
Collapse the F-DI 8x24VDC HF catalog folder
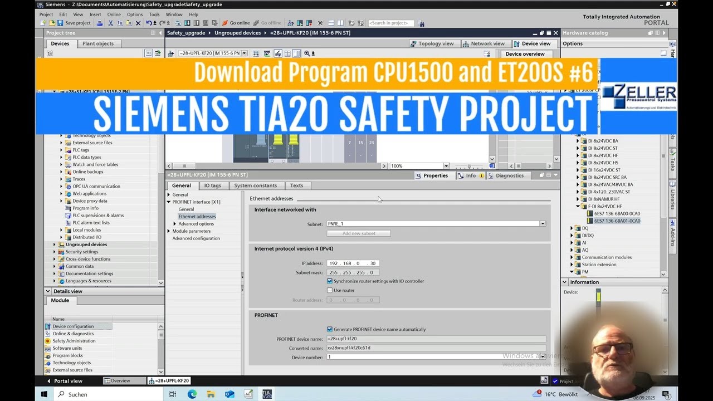pyautogui.click(x=578, y=206)
